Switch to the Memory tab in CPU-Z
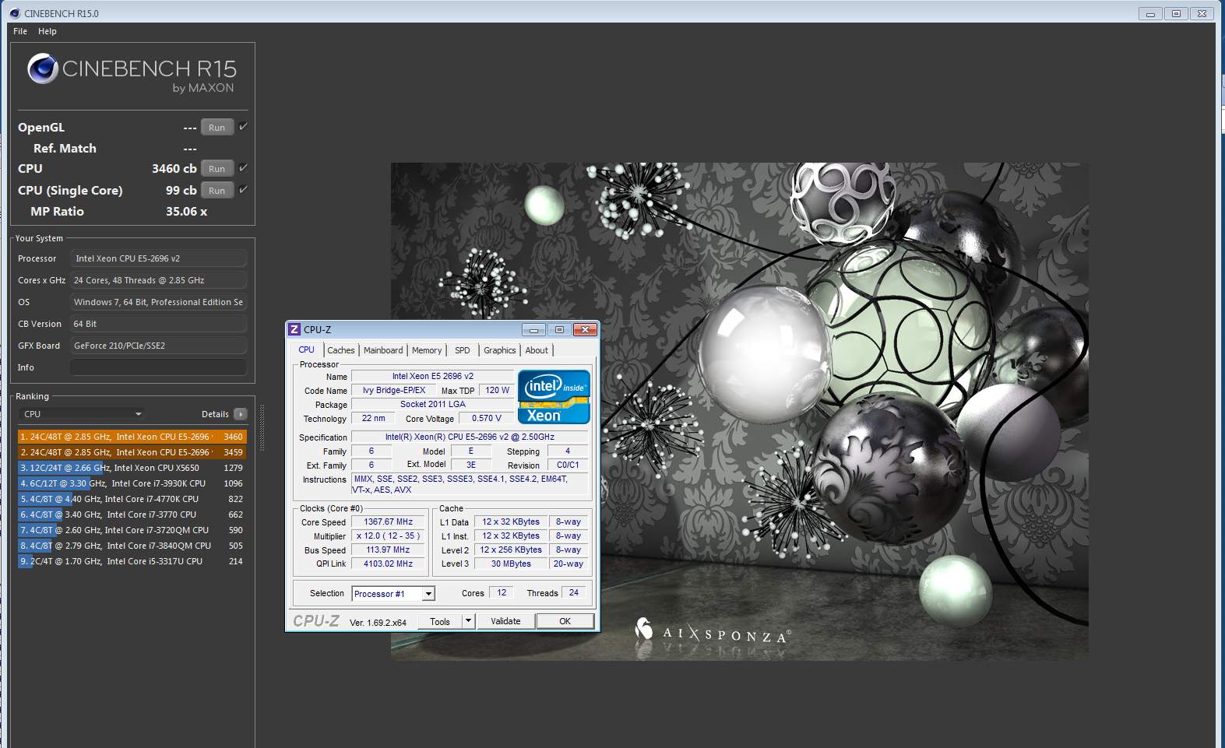Image resolution: width=1225 pixels, height=748 pixels. click(x=426, y=350)
